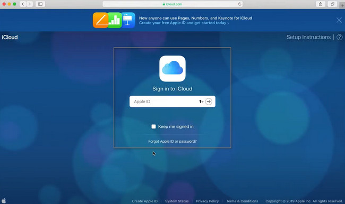Check the Keep me signed in checkbox
Image resolution: width=345 pixels, height=204 pixels.
click(153, 126)
